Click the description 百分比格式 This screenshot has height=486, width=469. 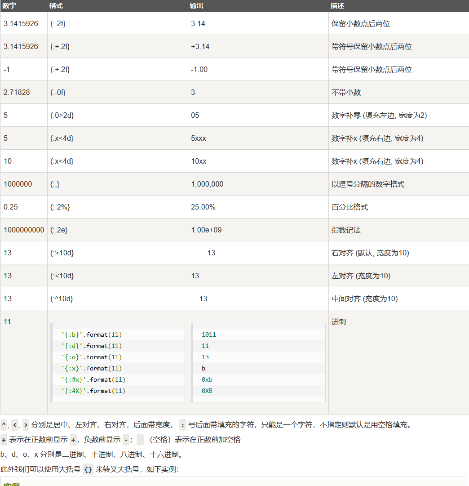(x=350, y=207)
